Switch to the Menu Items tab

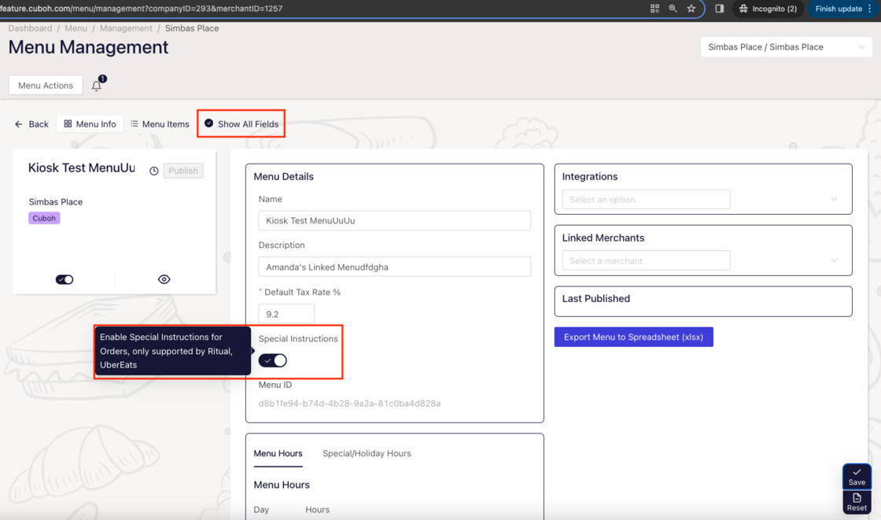(x=160, y=124)
